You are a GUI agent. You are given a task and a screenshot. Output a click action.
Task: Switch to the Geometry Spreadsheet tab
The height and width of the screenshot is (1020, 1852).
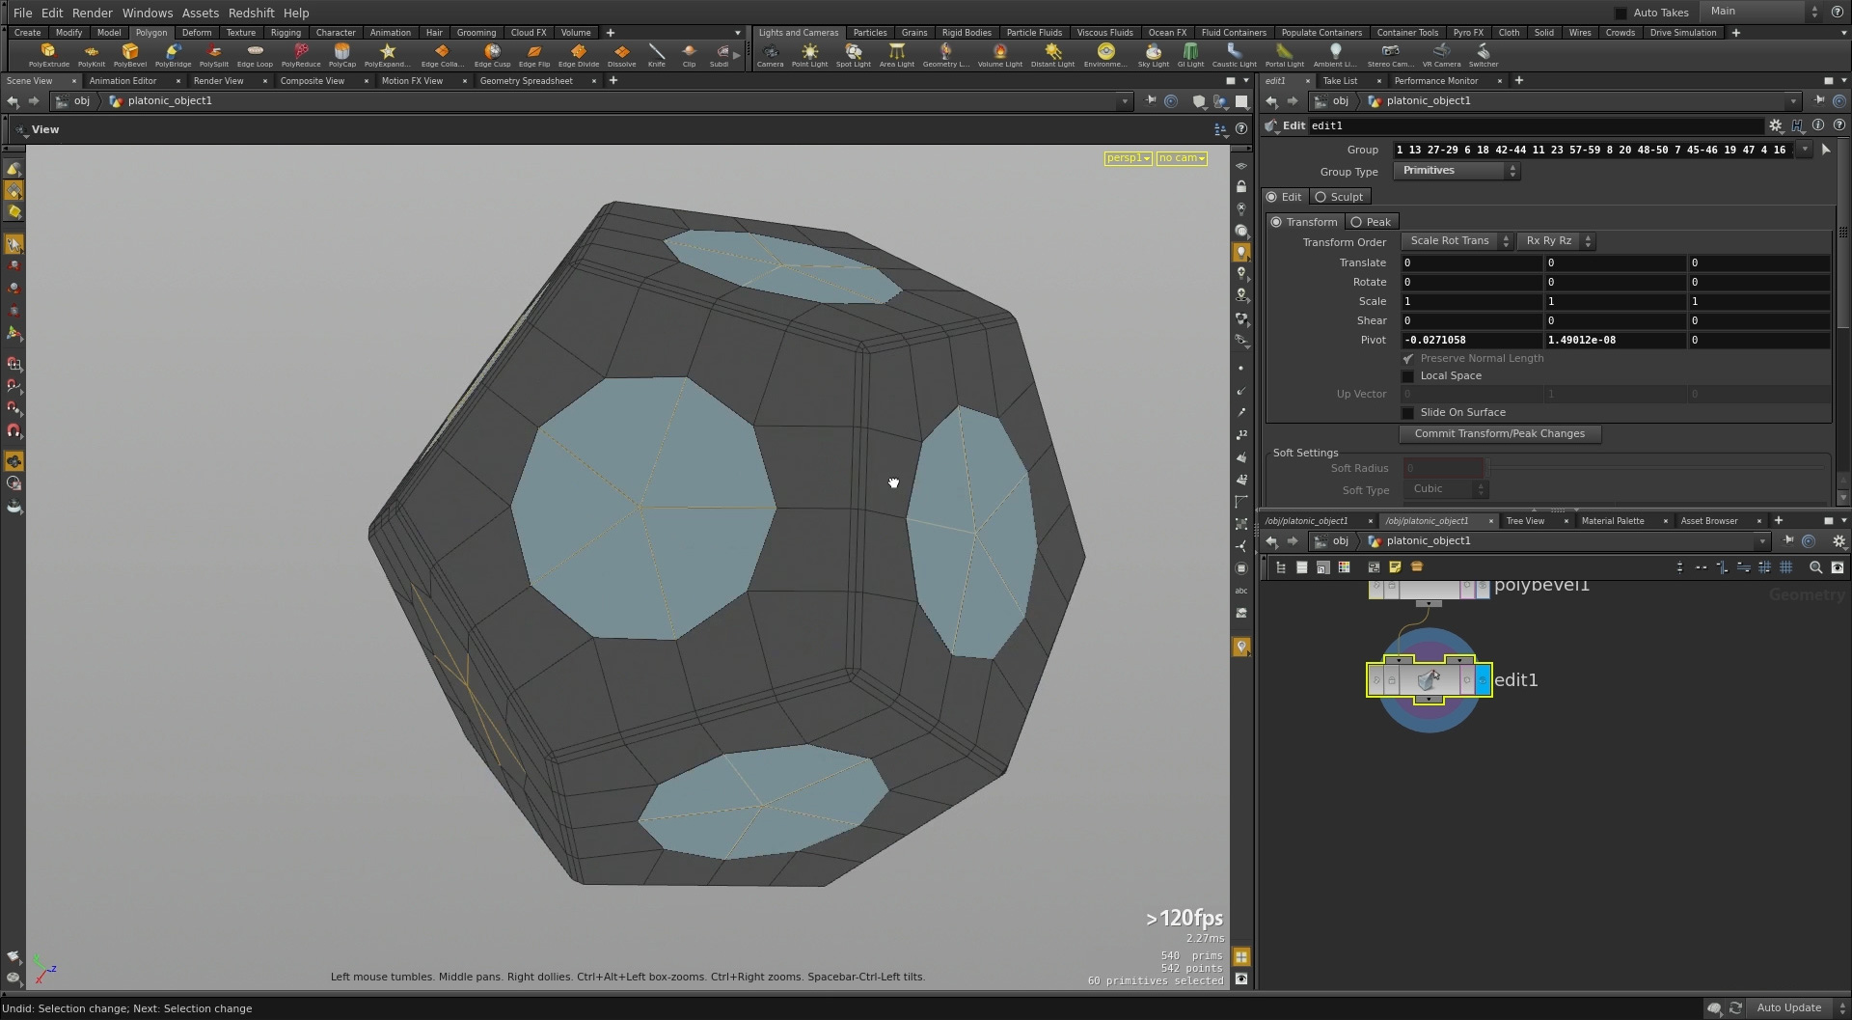(527, 81)
